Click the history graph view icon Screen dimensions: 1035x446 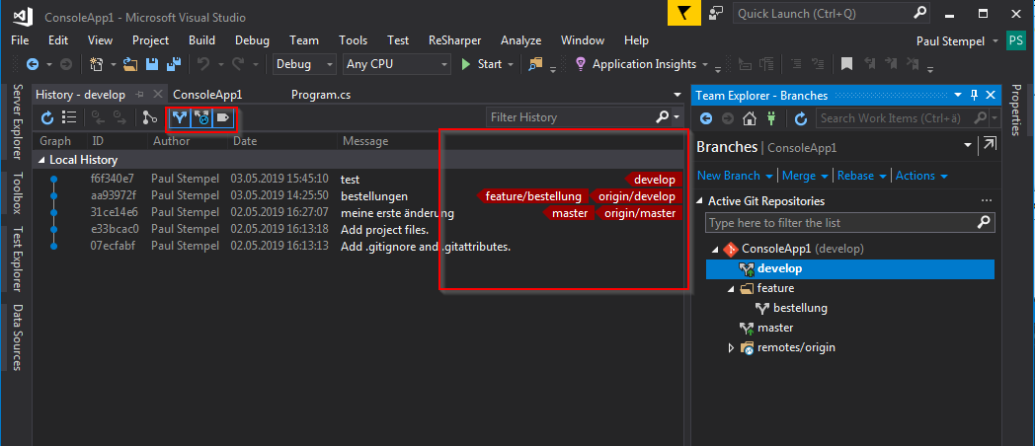150,117
